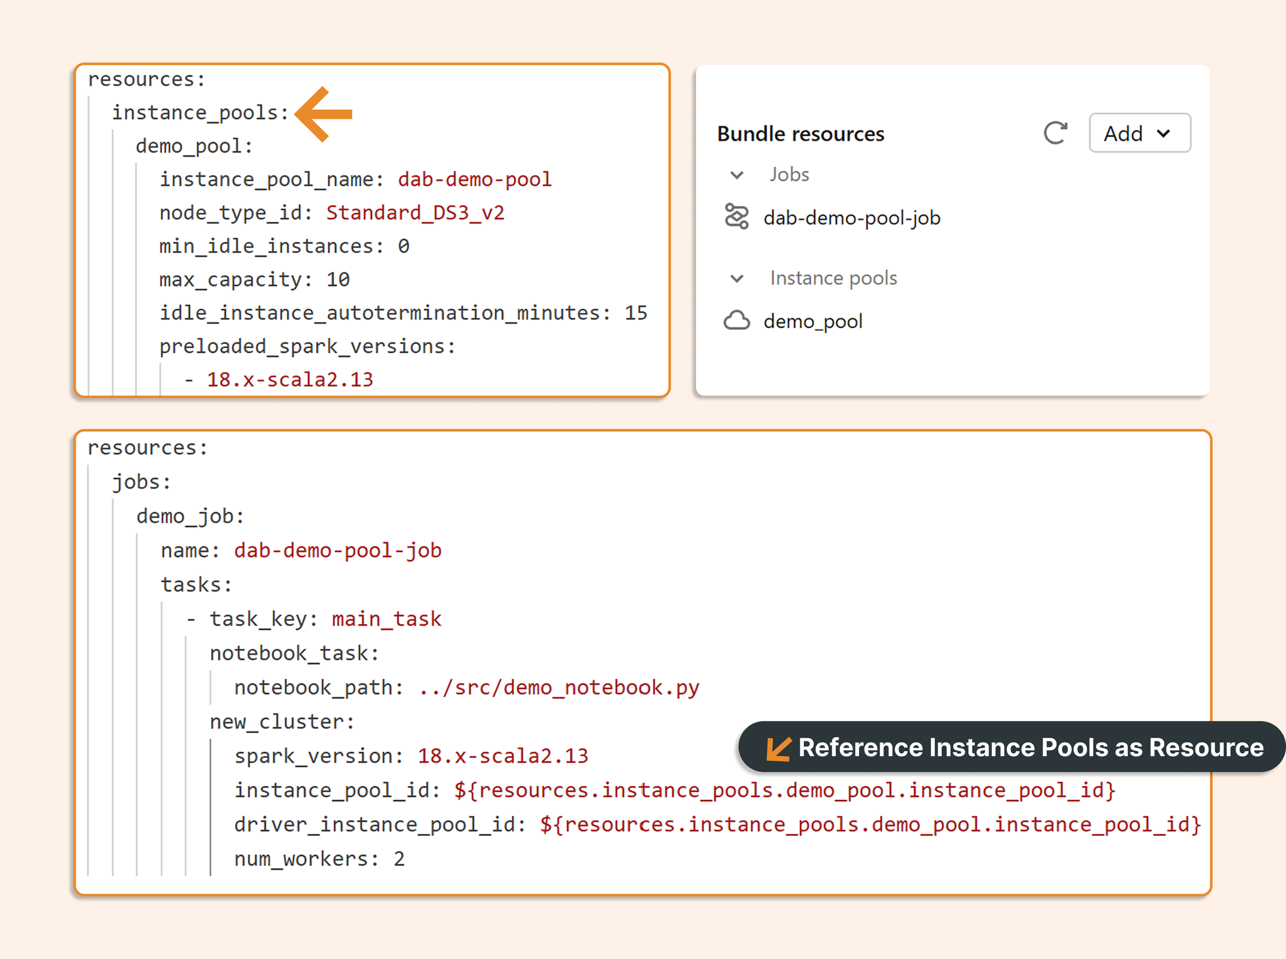
Task: Click the 18.x-scala2.13 preloaded version list item
Action: click(290, 380)
